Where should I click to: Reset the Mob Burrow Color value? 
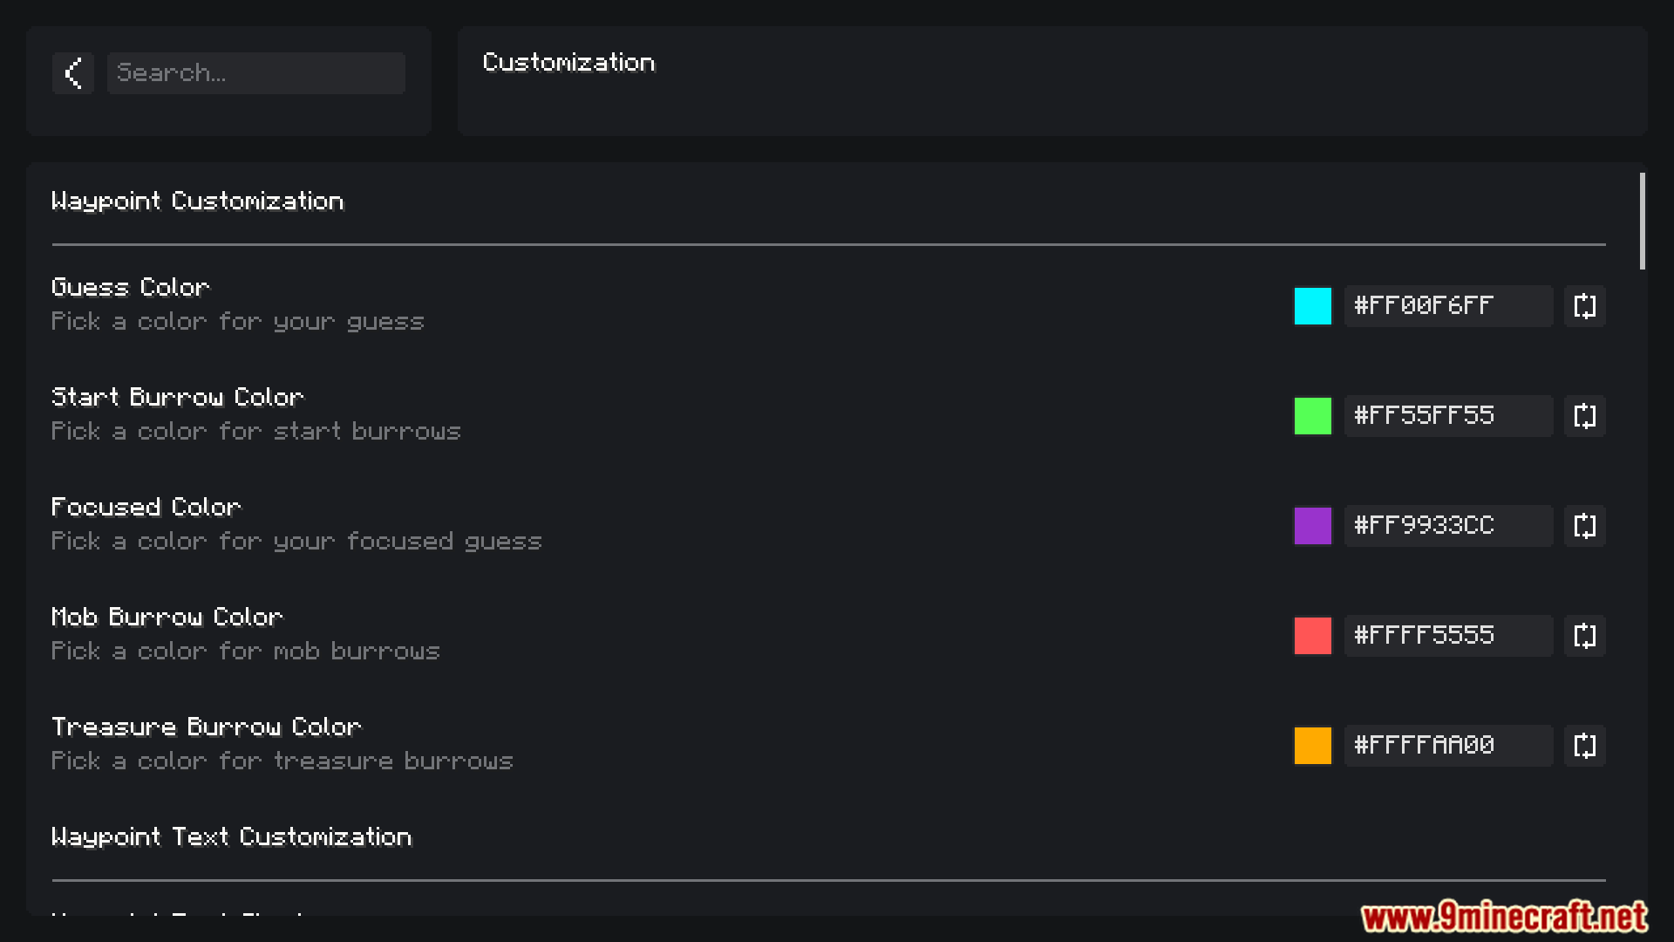pyautogui.click(x=1584, y=636)
